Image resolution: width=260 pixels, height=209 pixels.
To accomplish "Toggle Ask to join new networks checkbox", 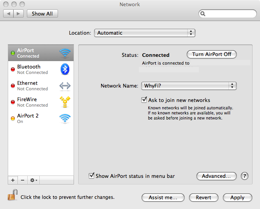I will pyautogui.click(x=144, y=100).
